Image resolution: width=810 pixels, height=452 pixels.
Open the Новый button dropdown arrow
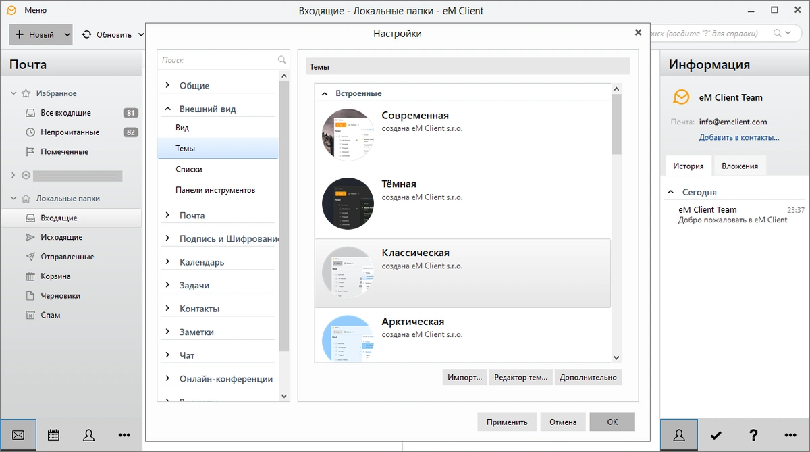tap(67, 34)
